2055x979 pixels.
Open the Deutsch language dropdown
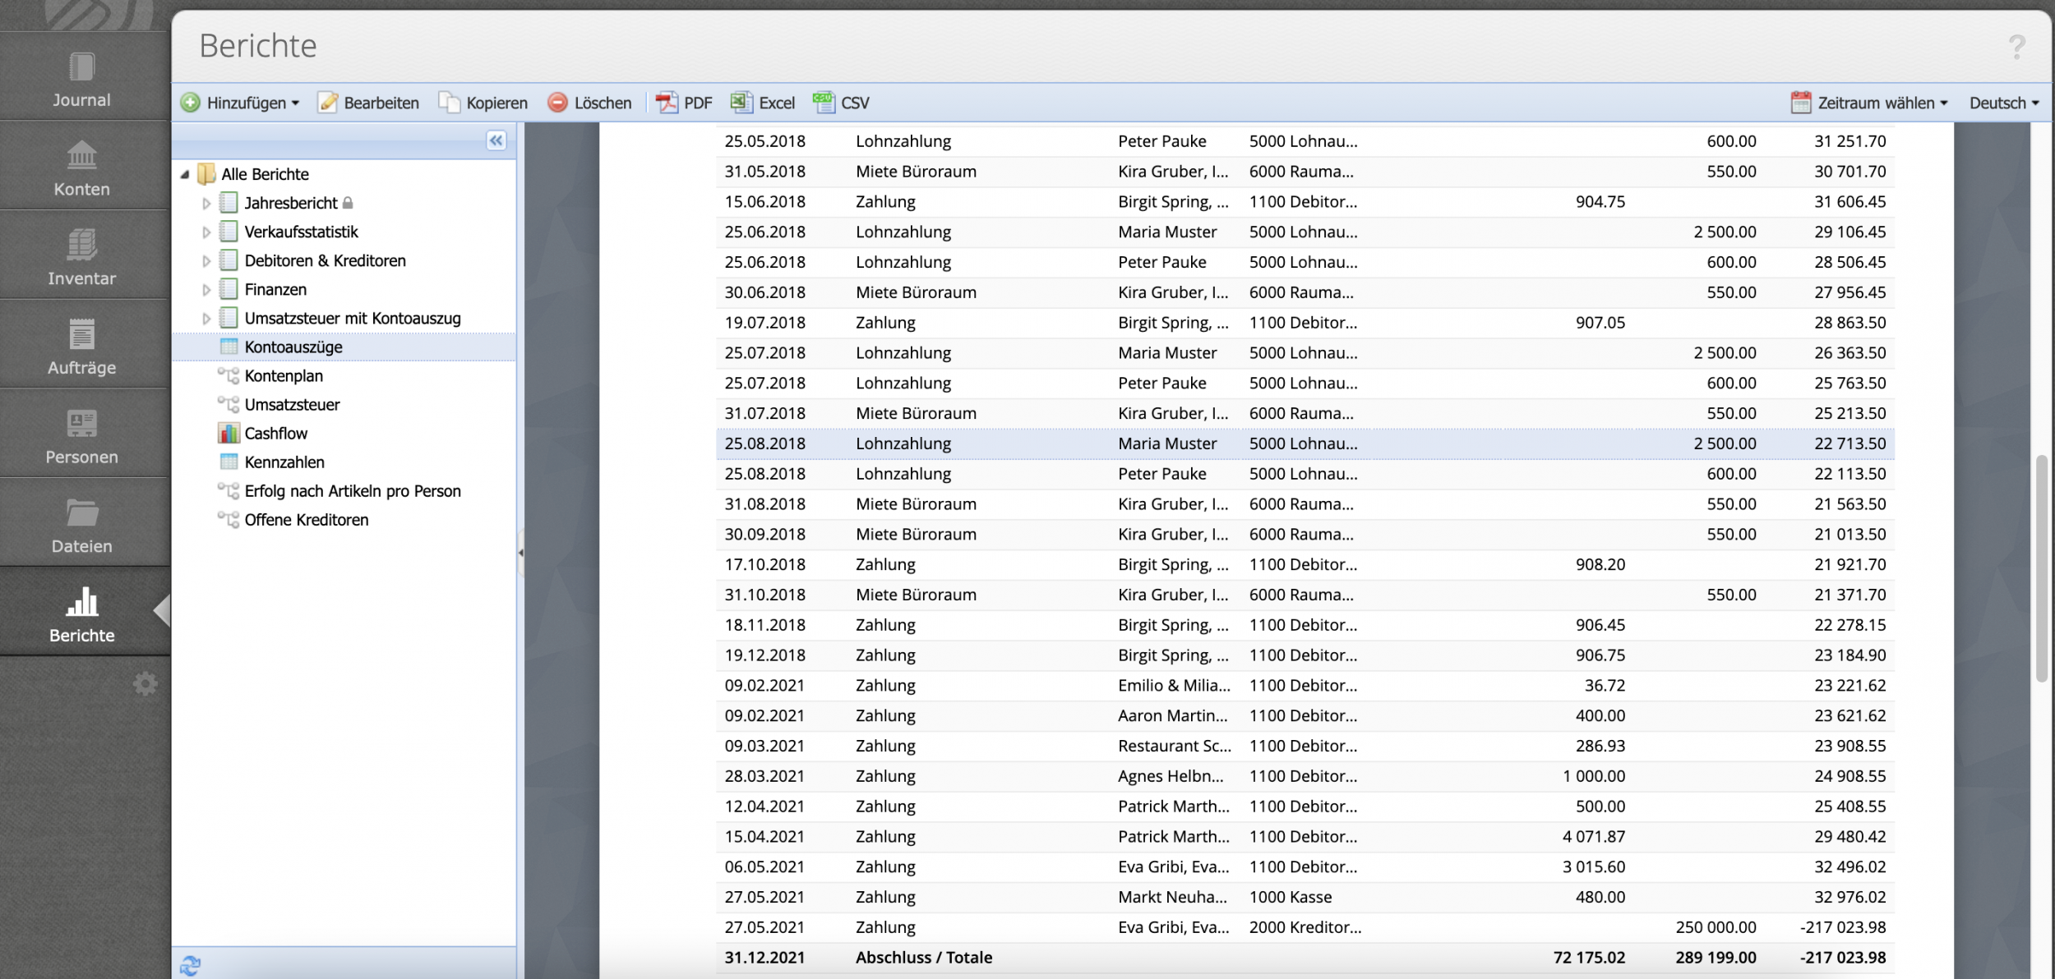(x=2003, y=103)
